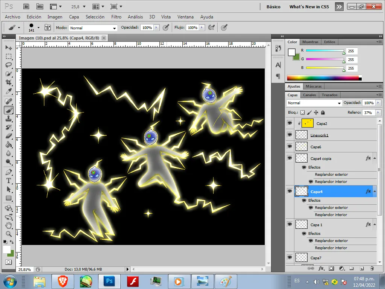Switch to the Máscaras tab

click(x=314, y=86)
